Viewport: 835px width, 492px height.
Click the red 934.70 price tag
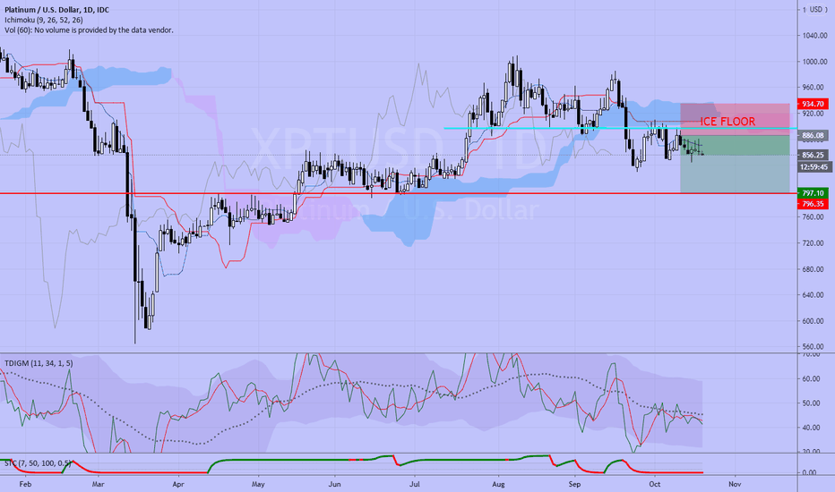(x=813, y=104)
